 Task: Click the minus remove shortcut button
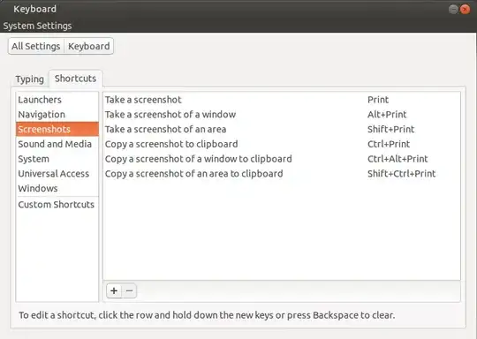pos(129,290)
